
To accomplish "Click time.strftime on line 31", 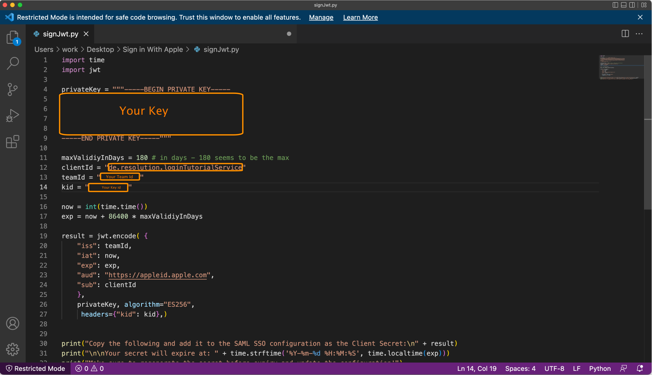I will [256, 353].
